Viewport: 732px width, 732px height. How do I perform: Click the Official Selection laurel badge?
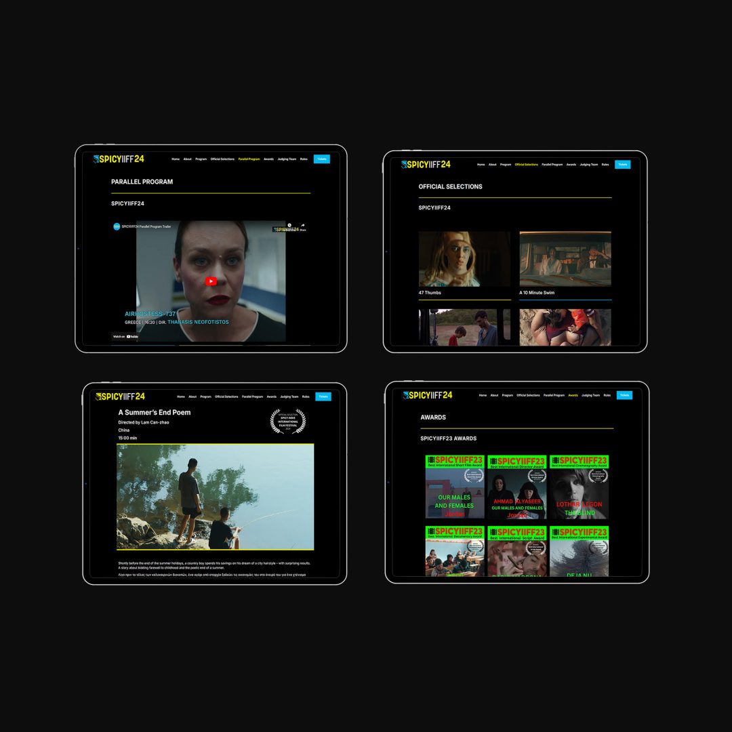pyautogui.click(x=288, y=422)
